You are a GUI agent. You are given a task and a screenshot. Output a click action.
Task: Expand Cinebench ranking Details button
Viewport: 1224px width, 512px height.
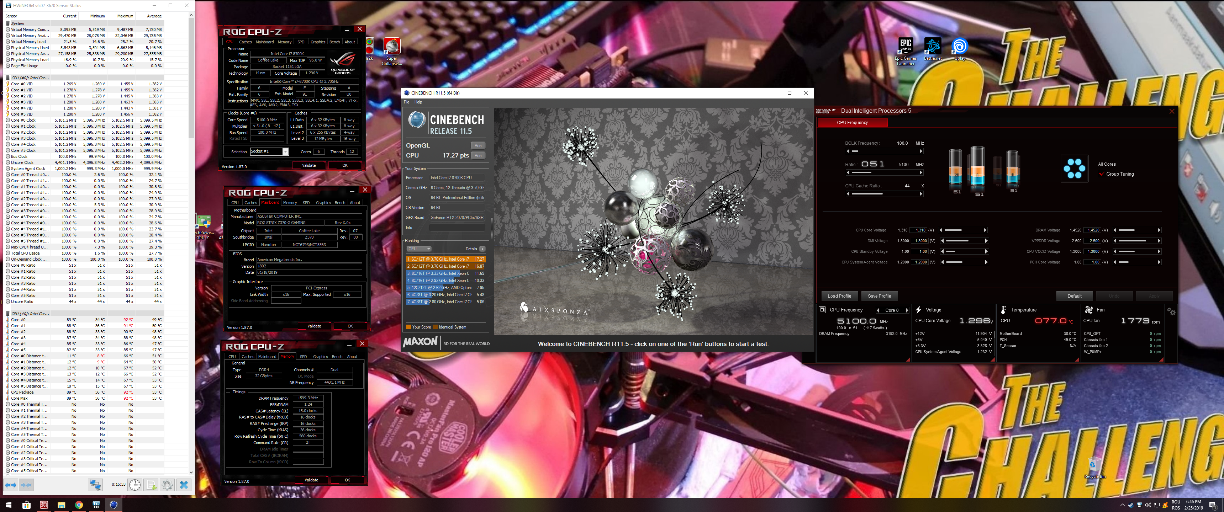tap(482, 249)
